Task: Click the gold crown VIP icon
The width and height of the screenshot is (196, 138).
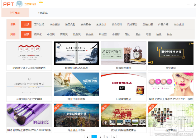Action: pos(41,2)
